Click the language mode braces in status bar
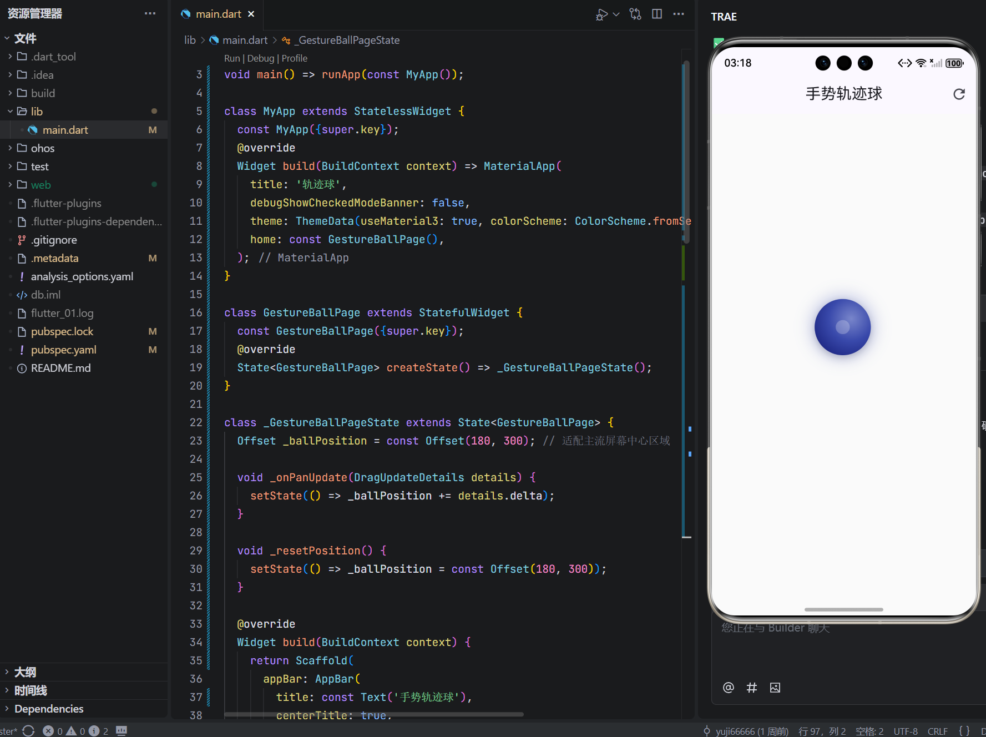Viewport: 986px width, 737px height. tap(964, 731)
